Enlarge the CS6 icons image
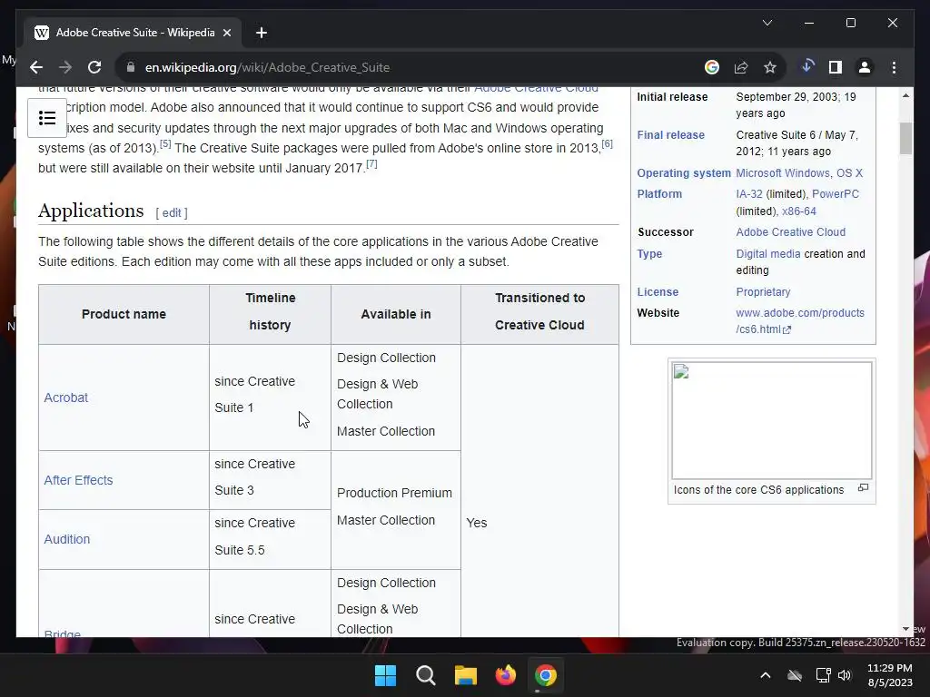 click(863, 487)
